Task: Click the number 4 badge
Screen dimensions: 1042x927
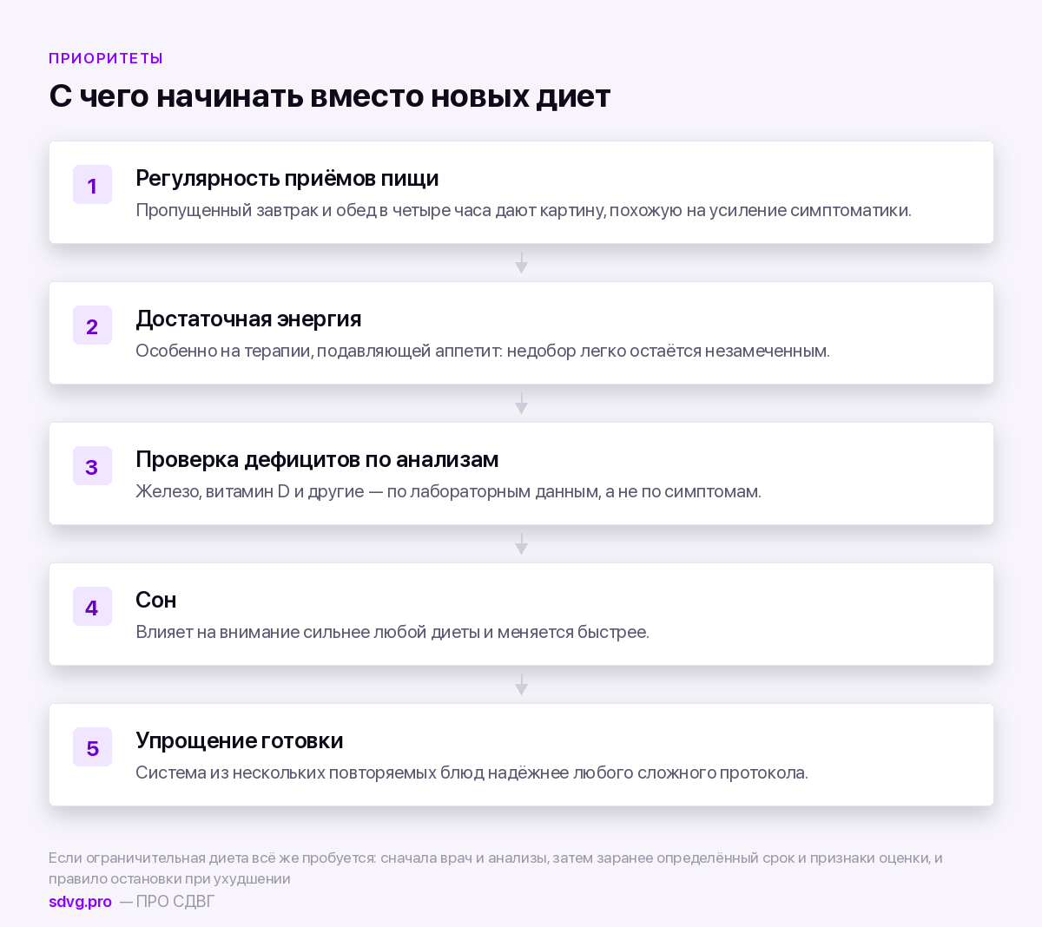Action: [x=92, y=607]
